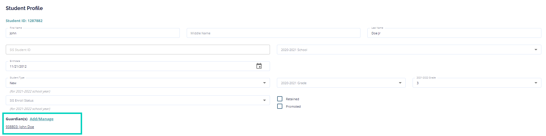The height and width of the screenshot is (136, 546).
Task: Click the Birthdate date text field
Action: 130,66
